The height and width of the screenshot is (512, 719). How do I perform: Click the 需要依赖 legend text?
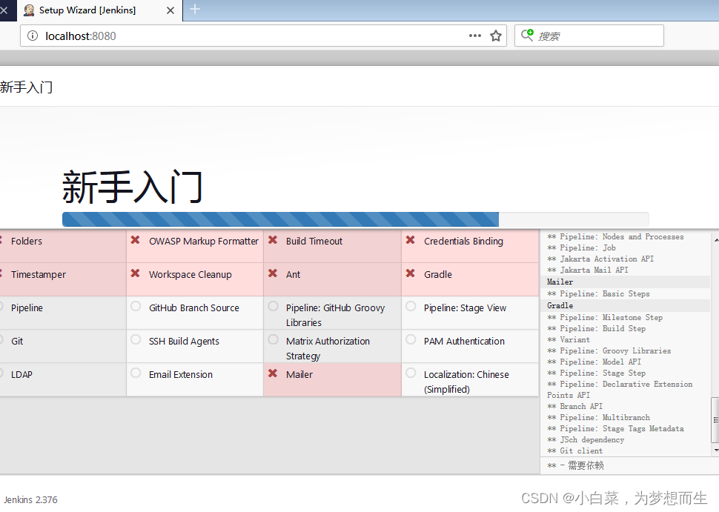pyautogui.click(x=586, y=466)
